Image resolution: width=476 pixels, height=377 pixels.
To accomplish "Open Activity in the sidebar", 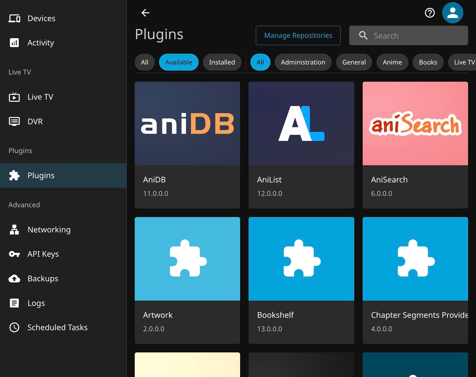I will (x=63, y=43).
